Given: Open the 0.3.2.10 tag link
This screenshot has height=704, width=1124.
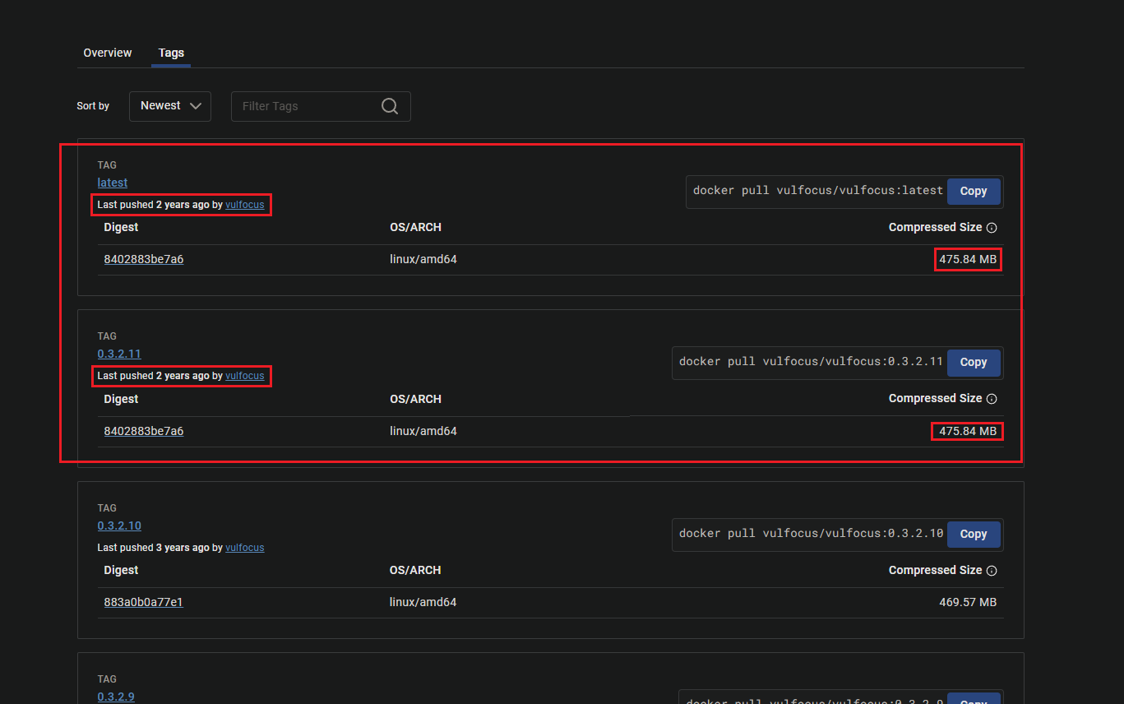Looking at the screenshot, I should (119, 526).
